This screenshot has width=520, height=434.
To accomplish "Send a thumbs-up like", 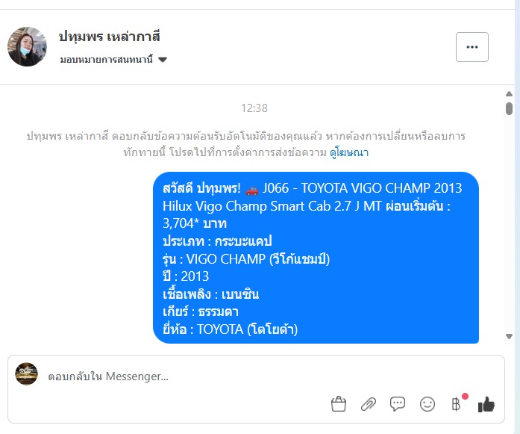I will pos(486,404).
